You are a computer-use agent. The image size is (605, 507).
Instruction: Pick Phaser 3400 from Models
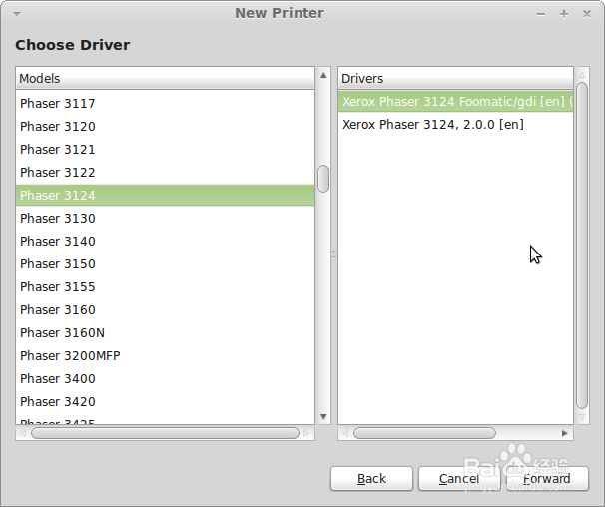165,379
